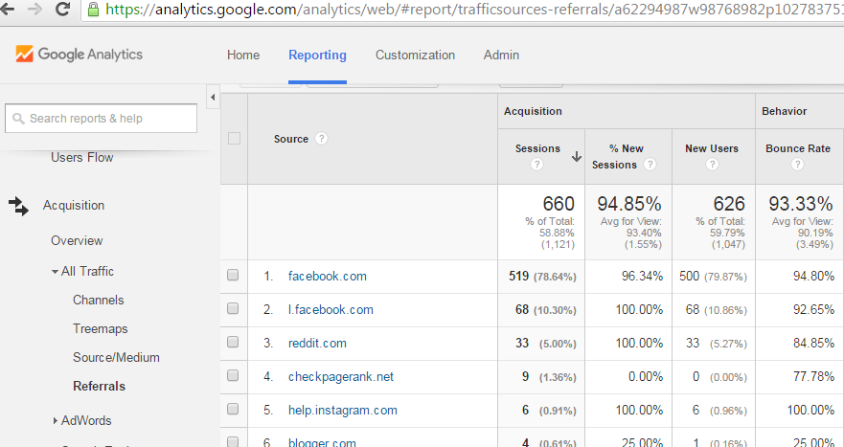This screenshot has width=844, height=447.
Task: Click the help icon under Sessions
Action: [537, 165]
